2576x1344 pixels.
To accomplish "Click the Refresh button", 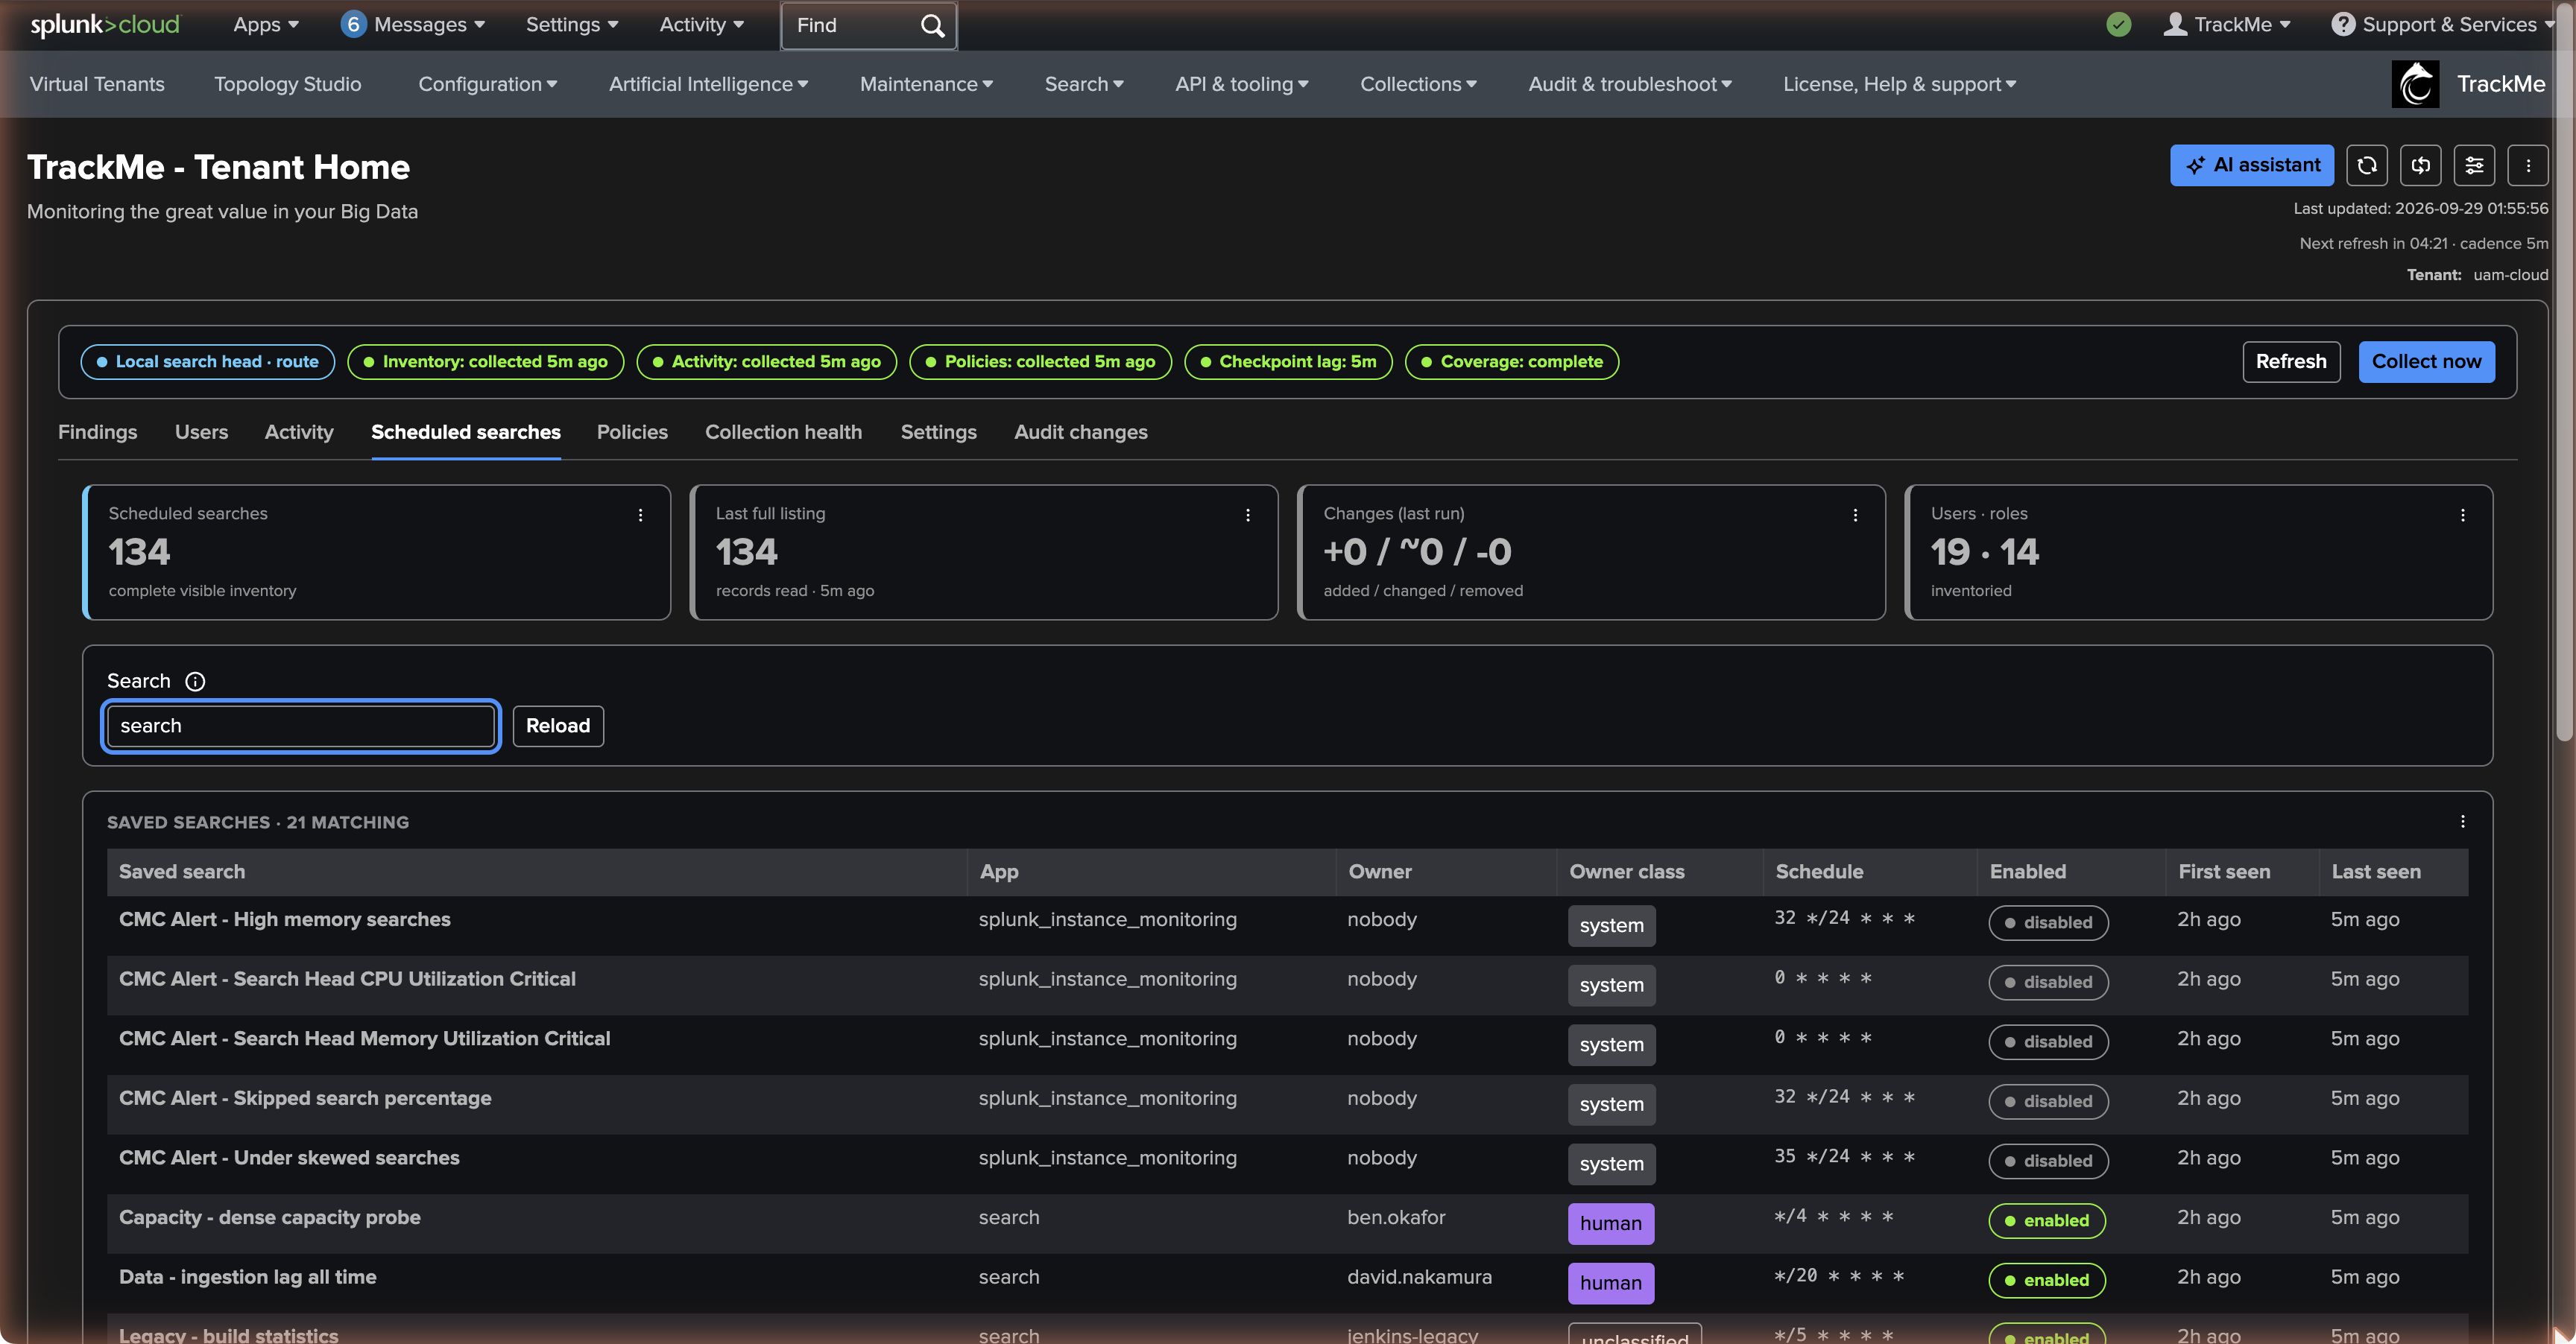I will tap(2291, 362).
